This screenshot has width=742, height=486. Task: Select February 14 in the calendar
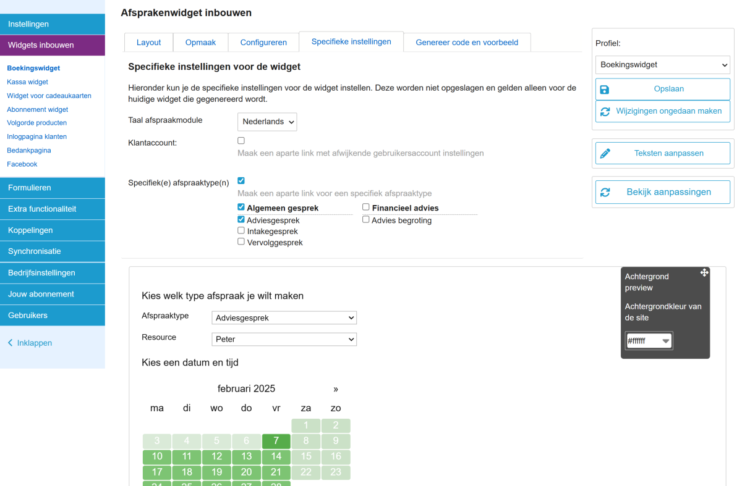[x=276, y=456]
